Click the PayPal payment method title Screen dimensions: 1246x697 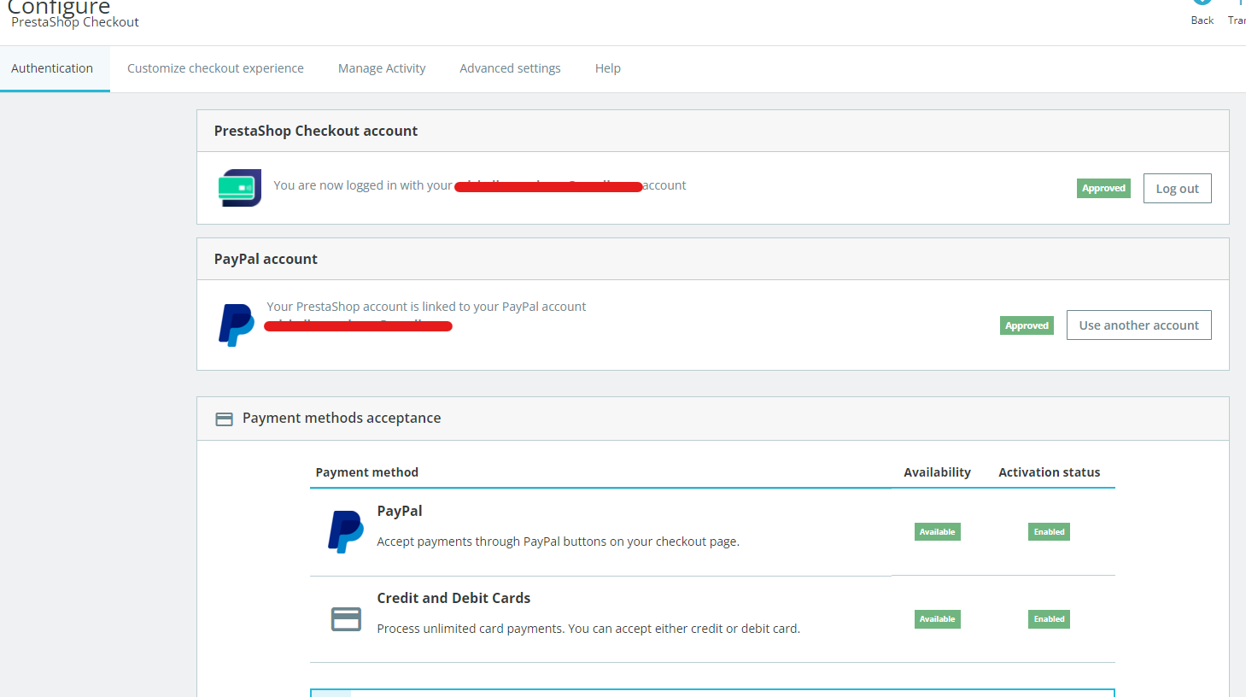coord(400,511)
